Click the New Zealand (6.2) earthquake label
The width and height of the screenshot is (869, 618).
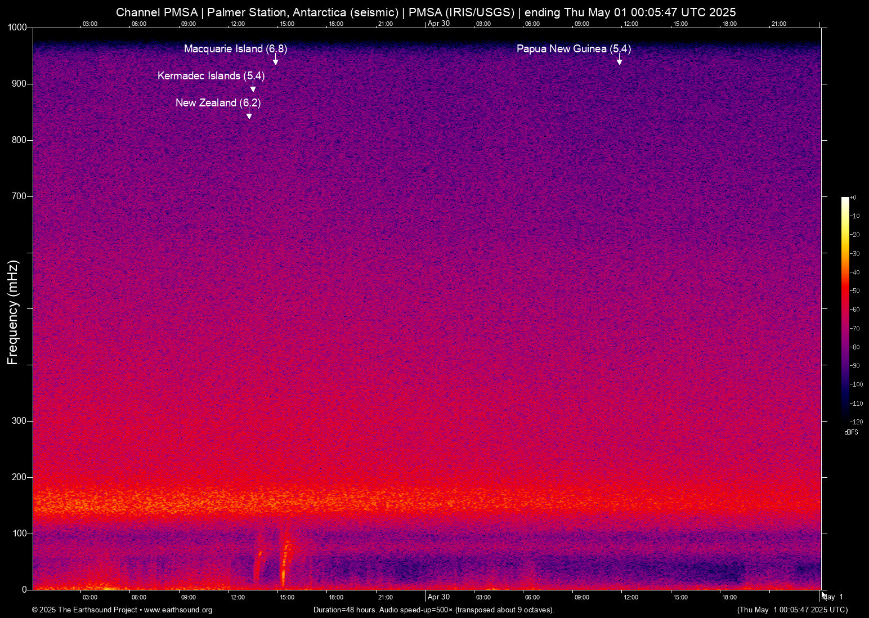click(218, 103)
